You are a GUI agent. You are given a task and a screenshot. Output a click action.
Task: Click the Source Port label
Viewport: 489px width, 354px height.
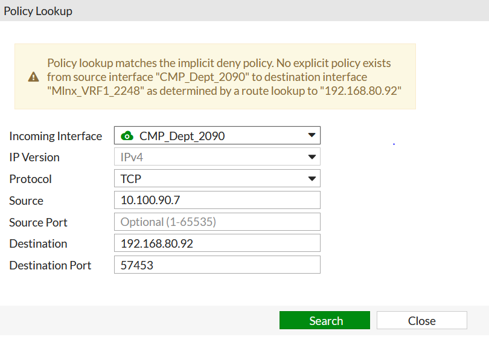[39, 222]
